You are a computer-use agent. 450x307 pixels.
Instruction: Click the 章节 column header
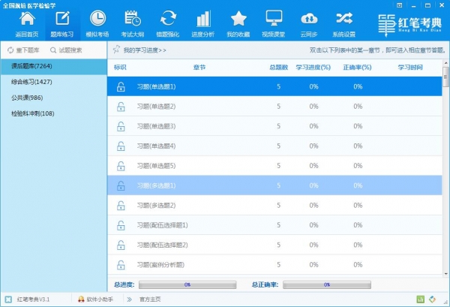pos(199,68)
